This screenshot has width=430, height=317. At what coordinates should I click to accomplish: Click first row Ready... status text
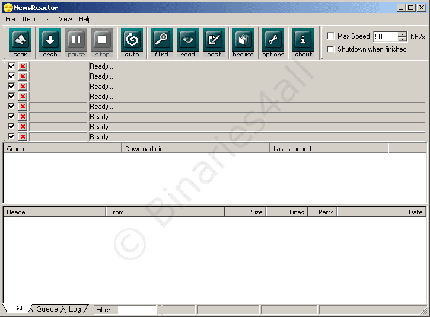pyautogui.click(x=101, y=66)
